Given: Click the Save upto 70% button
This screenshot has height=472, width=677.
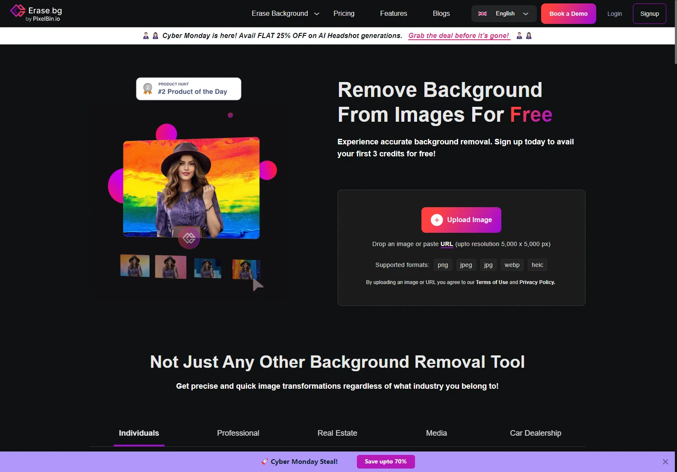Looking at the screenshot, I should click(x=386, y=462).
